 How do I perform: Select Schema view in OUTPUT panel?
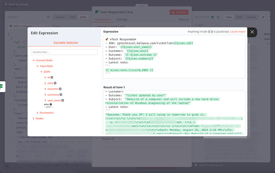pyautogui.click(x=251, y=17)
